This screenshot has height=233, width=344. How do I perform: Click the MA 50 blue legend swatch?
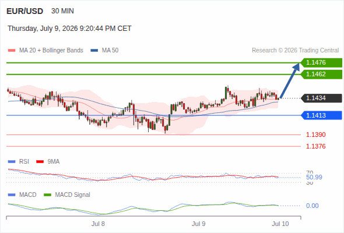[x=94, y=51]
